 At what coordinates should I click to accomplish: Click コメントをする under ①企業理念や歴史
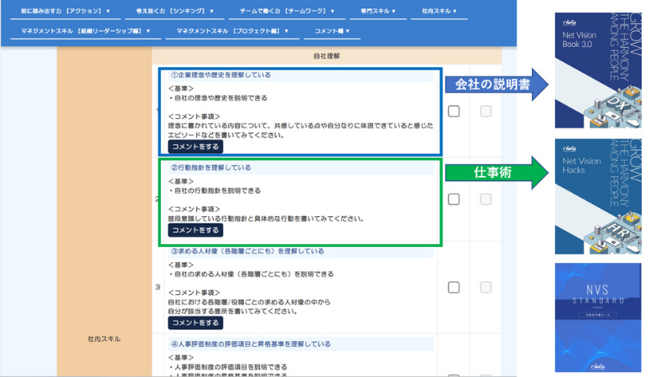[x=195, y=147]
